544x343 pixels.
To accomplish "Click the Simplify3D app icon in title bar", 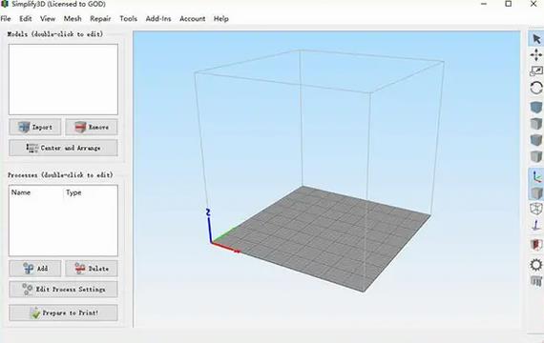I will (x=5, y=4).
